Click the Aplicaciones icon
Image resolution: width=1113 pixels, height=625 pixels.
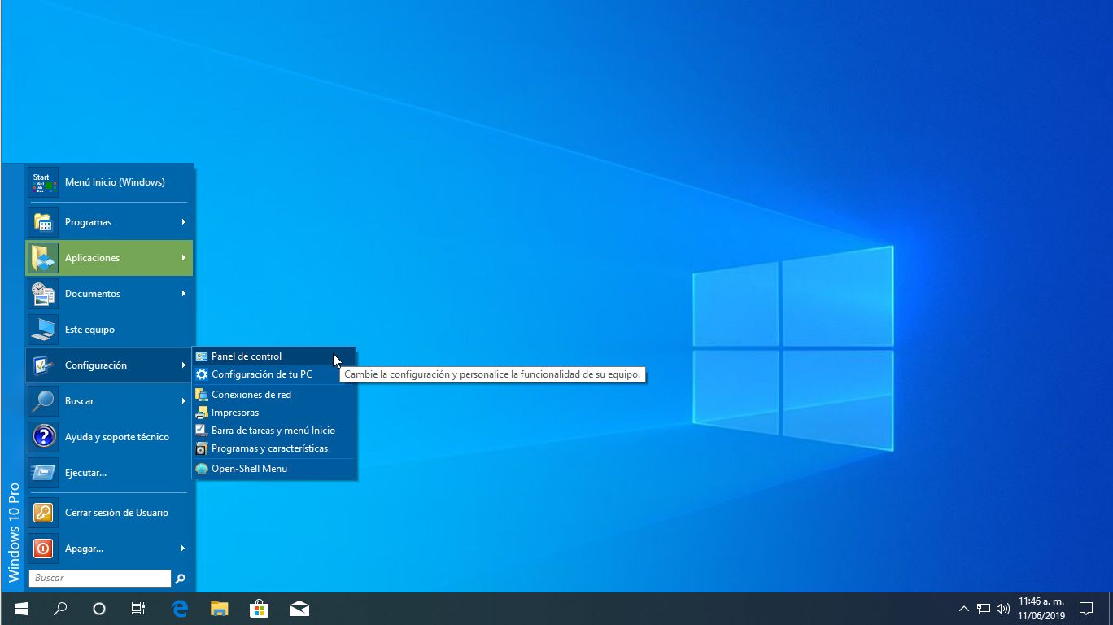(42, 258)
